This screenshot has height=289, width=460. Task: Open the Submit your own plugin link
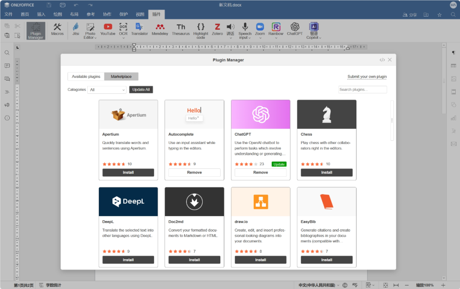pyautogui.click(x=367, y=77)
